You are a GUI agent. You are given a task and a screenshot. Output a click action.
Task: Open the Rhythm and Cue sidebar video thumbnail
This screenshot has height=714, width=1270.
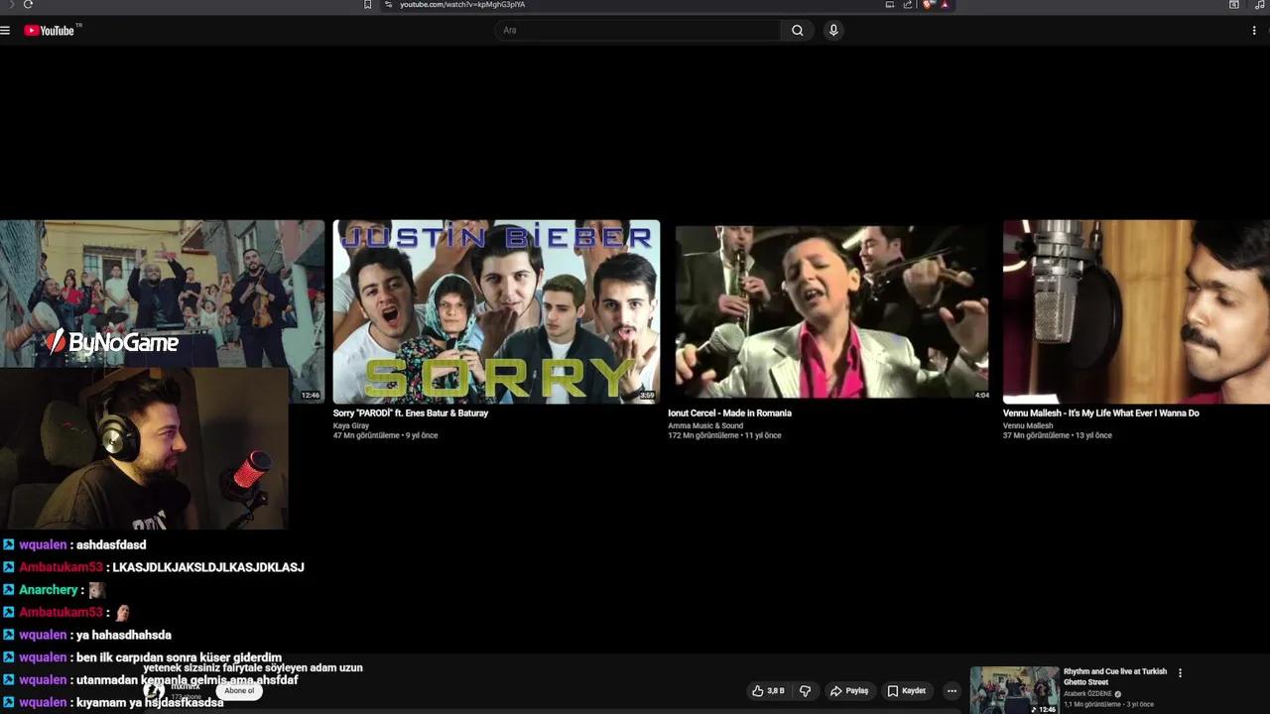click(x=1014, y=690)
